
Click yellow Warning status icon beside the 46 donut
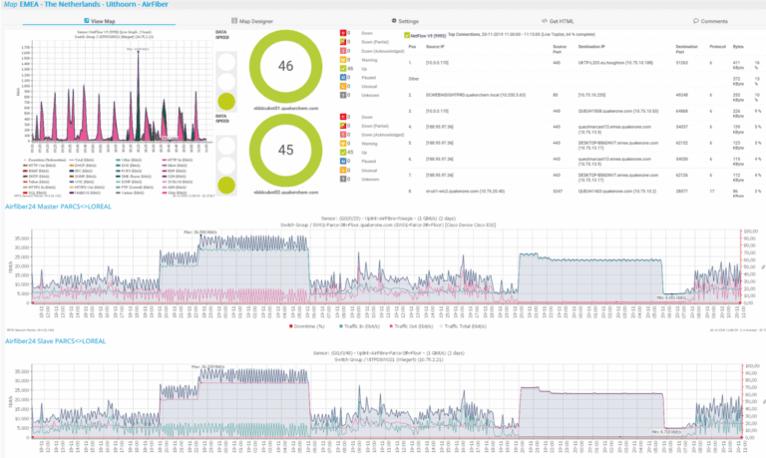click(343, 60)
